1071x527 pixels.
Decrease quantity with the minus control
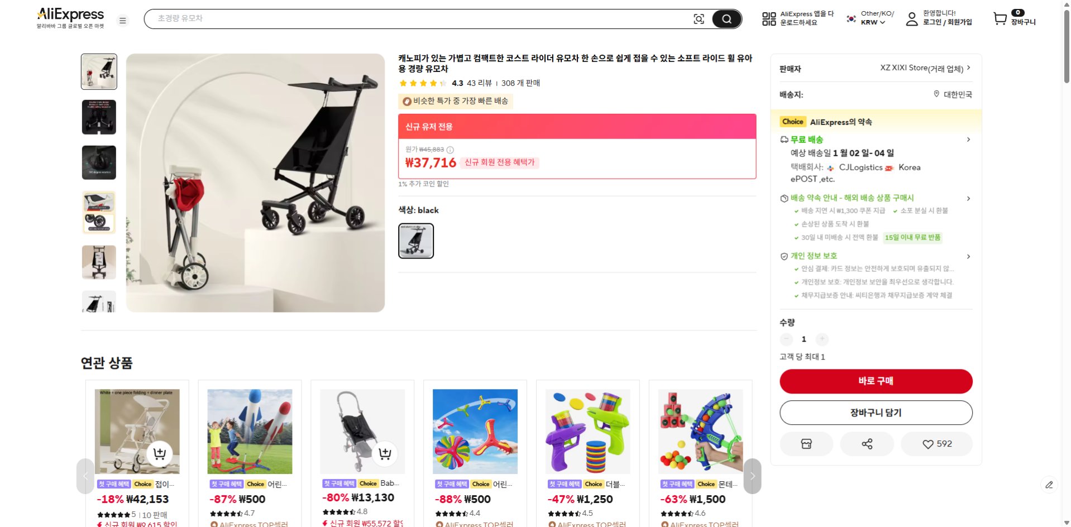786,339
